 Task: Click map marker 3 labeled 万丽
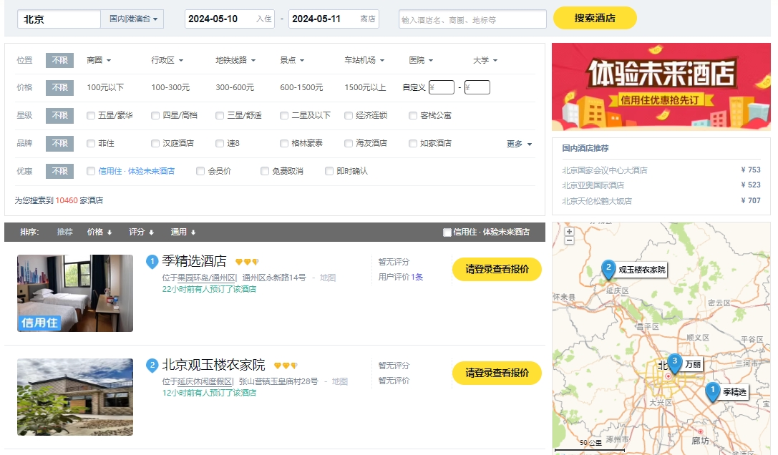tap(674, 363)
